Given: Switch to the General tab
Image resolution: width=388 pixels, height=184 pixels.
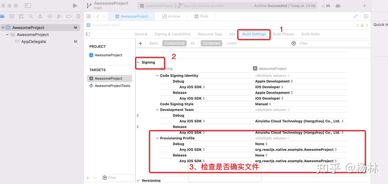Looking at the screenshot, I should click(141, 34).
